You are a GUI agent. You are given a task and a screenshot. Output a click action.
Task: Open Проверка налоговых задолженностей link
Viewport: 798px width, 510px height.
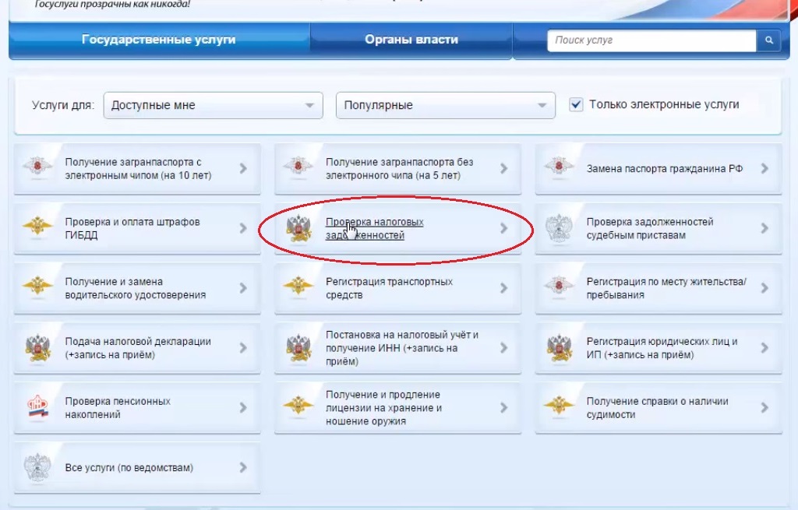tap(375, 228)
